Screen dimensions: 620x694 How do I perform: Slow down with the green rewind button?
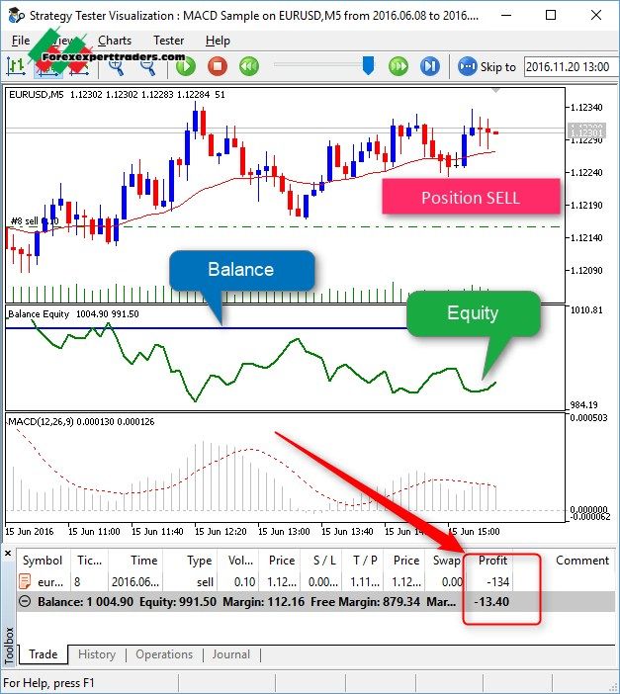[249, 66]
